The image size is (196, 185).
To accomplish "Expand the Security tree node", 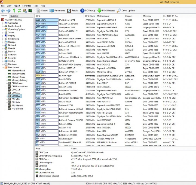I will (x=3, y=58).
